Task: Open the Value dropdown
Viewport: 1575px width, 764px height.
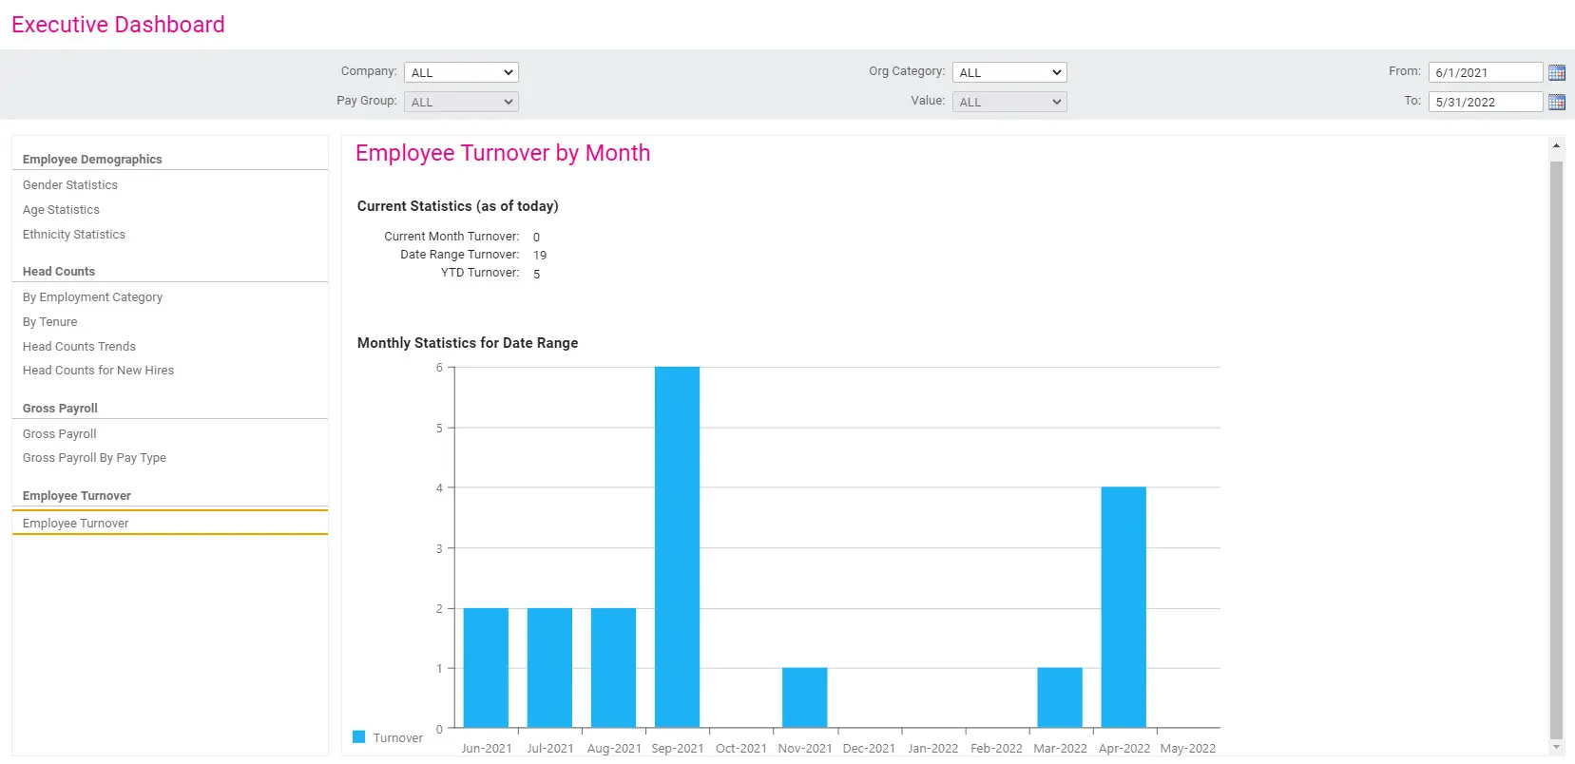Action: (1009, 102)
